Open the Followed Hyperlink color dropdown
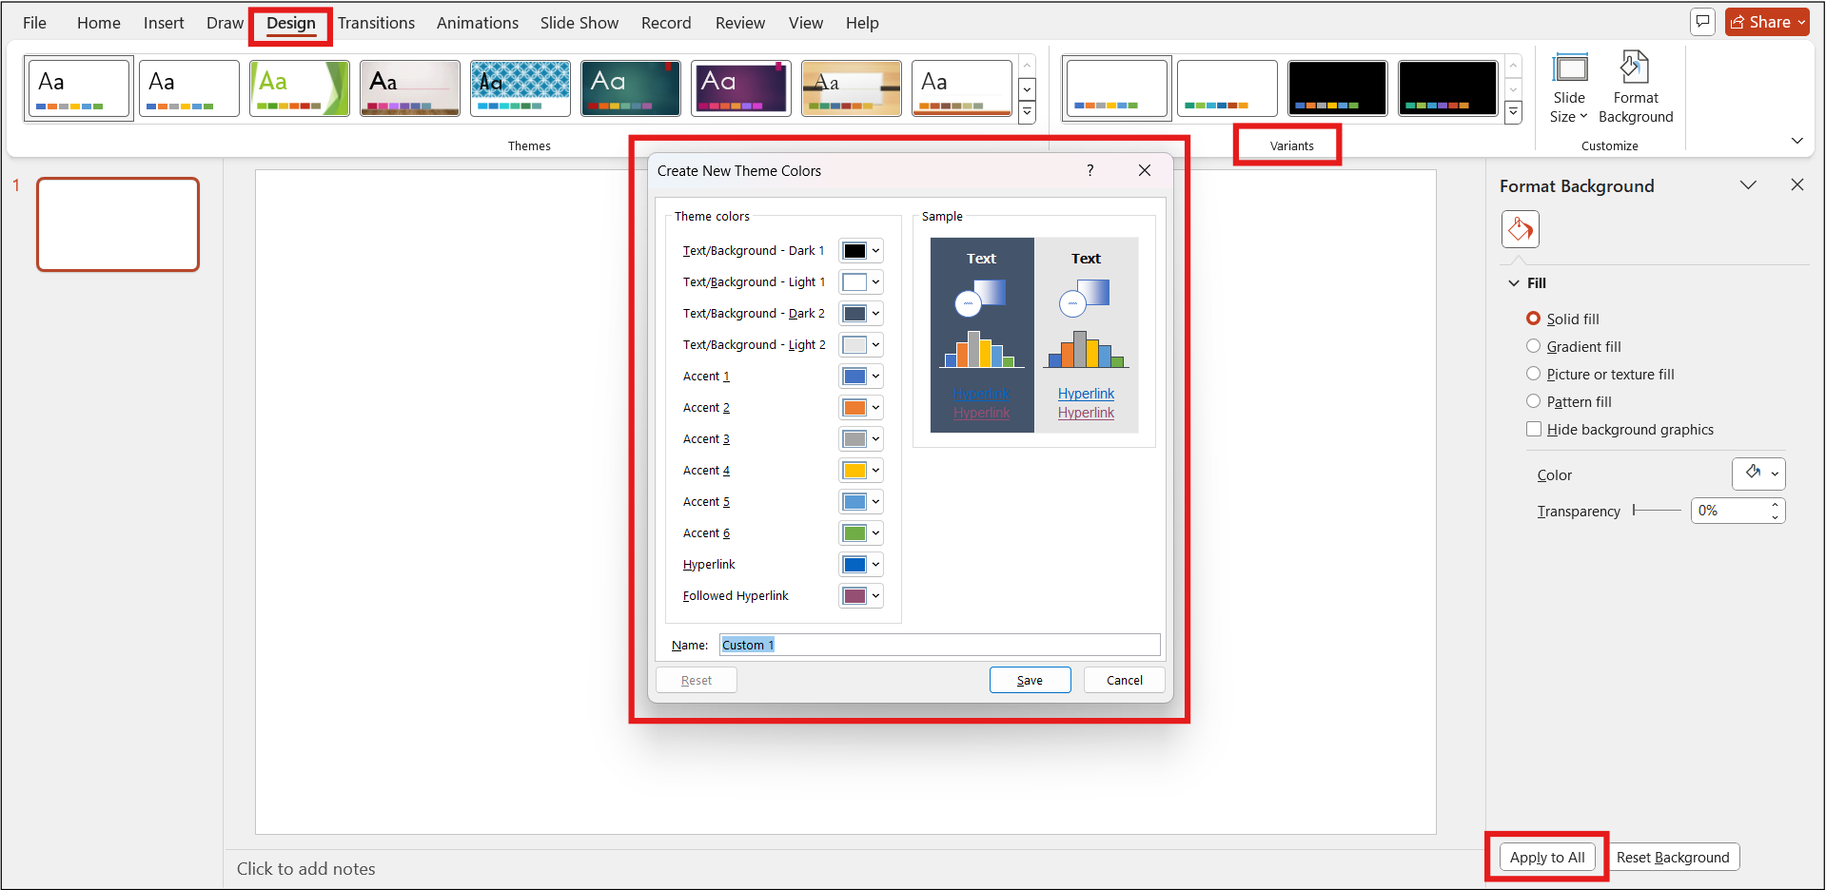This screenshot has height=890, width=1826. (874, 595)
